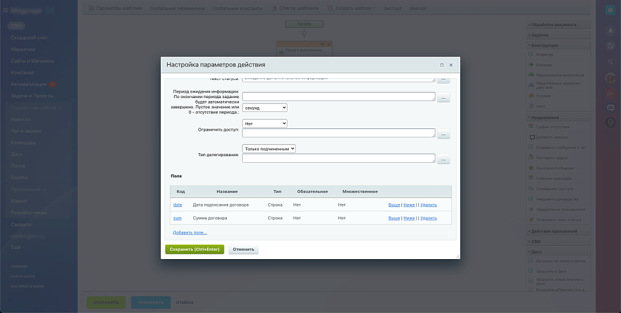The width and height of the screenshot is (621, 313).
Task: Open the Создать шаблон menu
Action: pyautogui.click(x=352, y=8)
